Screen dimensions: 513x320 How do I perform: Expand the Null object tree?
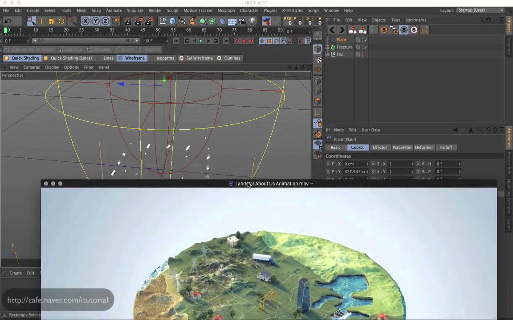click(327, 54)
